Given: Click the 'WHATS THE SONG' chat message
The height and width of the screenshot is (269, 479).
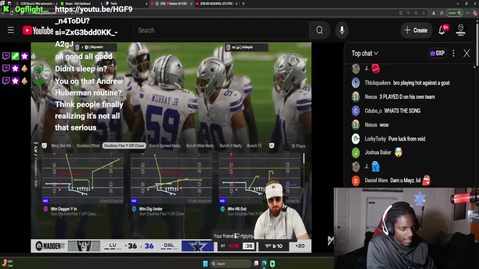Looking at the screenshot, I should [x=402, y=111].
